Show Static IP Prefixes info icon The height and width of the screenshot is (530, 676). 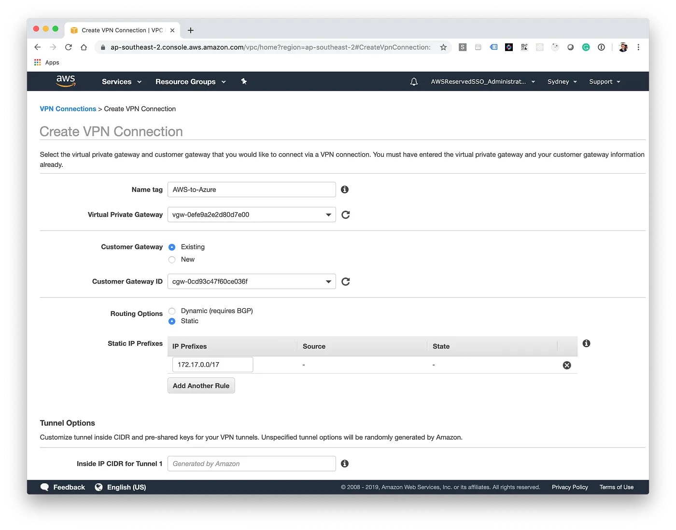pos(586,343)
